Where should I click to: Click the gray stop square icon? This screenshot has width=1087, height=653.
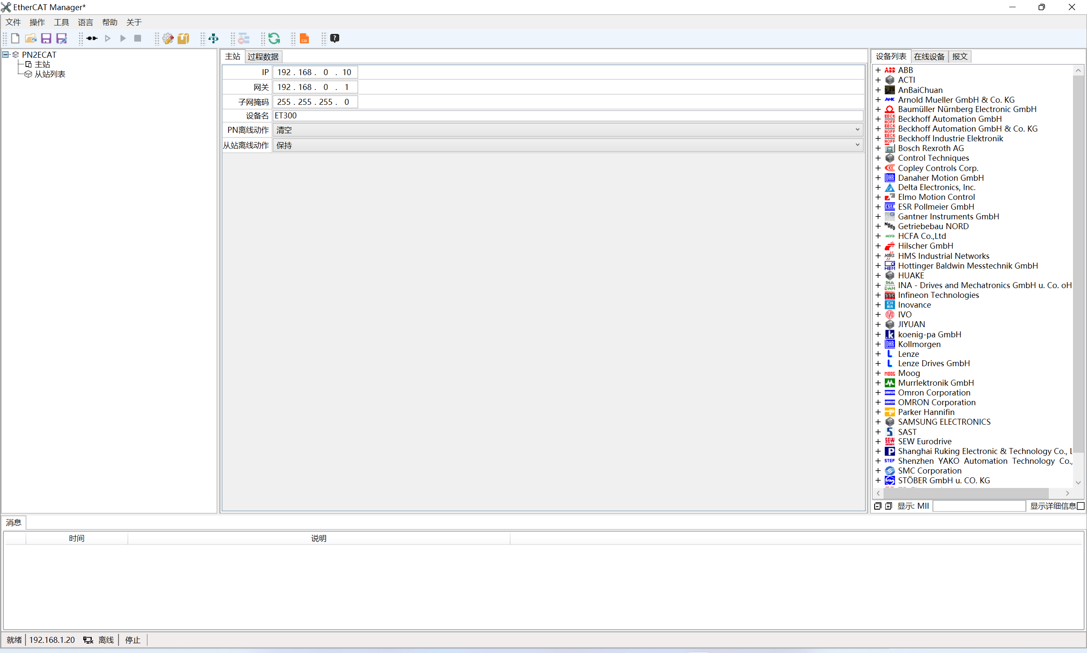coord(138,38)
